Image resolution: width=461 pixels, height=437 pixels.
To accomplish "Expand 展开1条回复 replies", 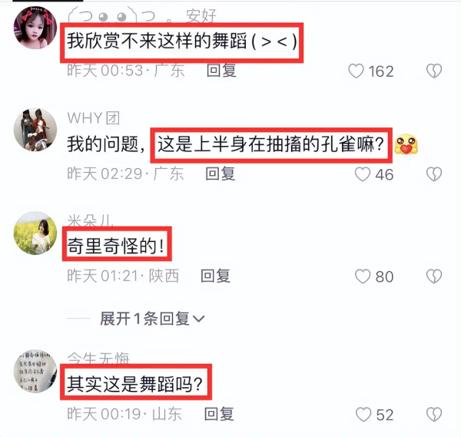I will [x=152, y=319].
